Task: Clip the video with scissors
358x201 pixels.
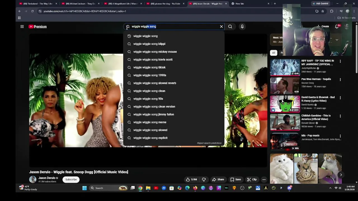Action: [x=252, y=180]
